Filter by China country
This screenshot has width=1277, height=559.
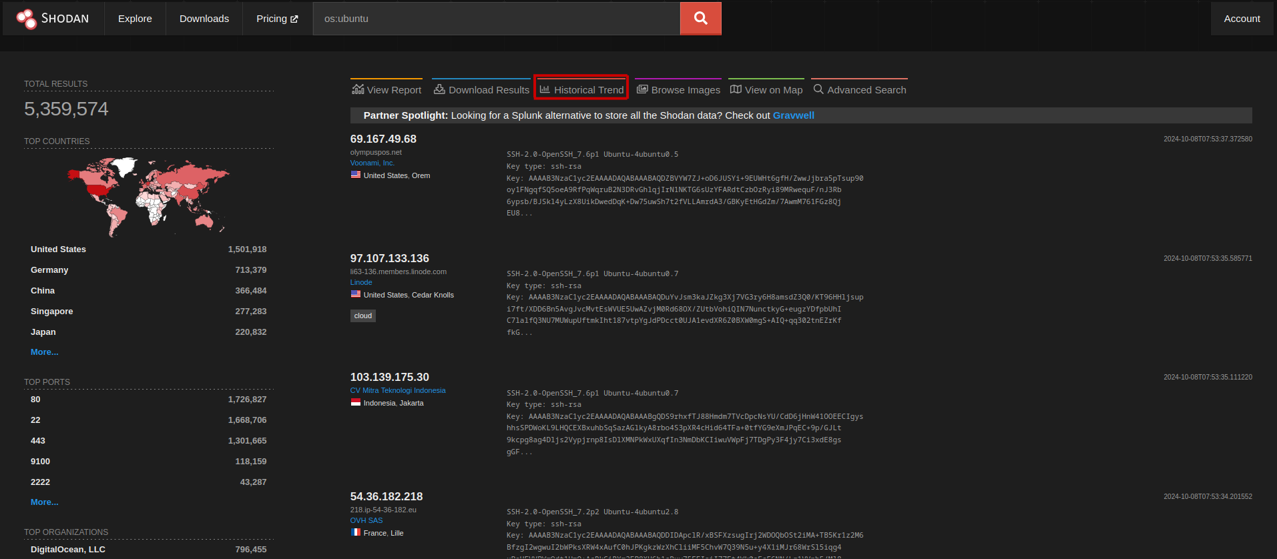tap(43, 291)
